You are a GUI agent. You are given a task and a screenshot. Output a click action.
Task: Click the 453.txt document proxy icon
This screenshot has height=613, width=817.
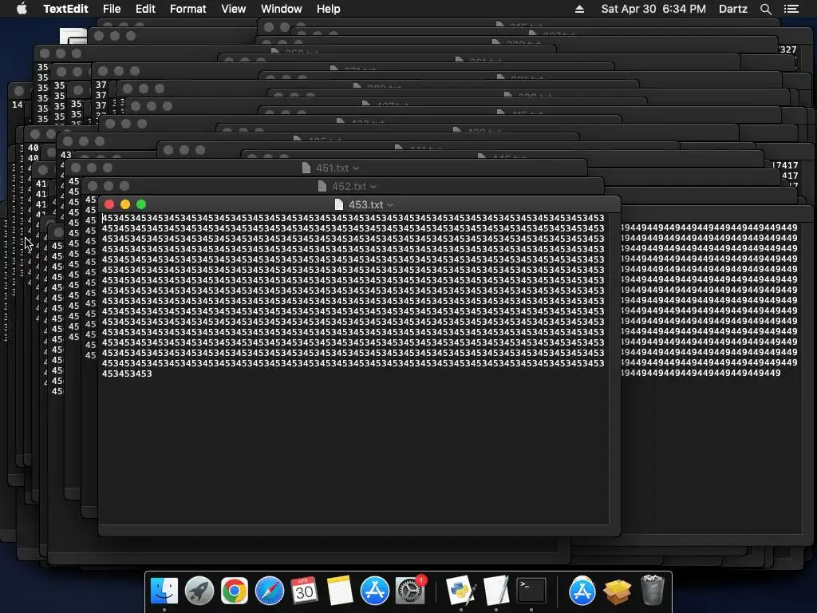(338, 204)
